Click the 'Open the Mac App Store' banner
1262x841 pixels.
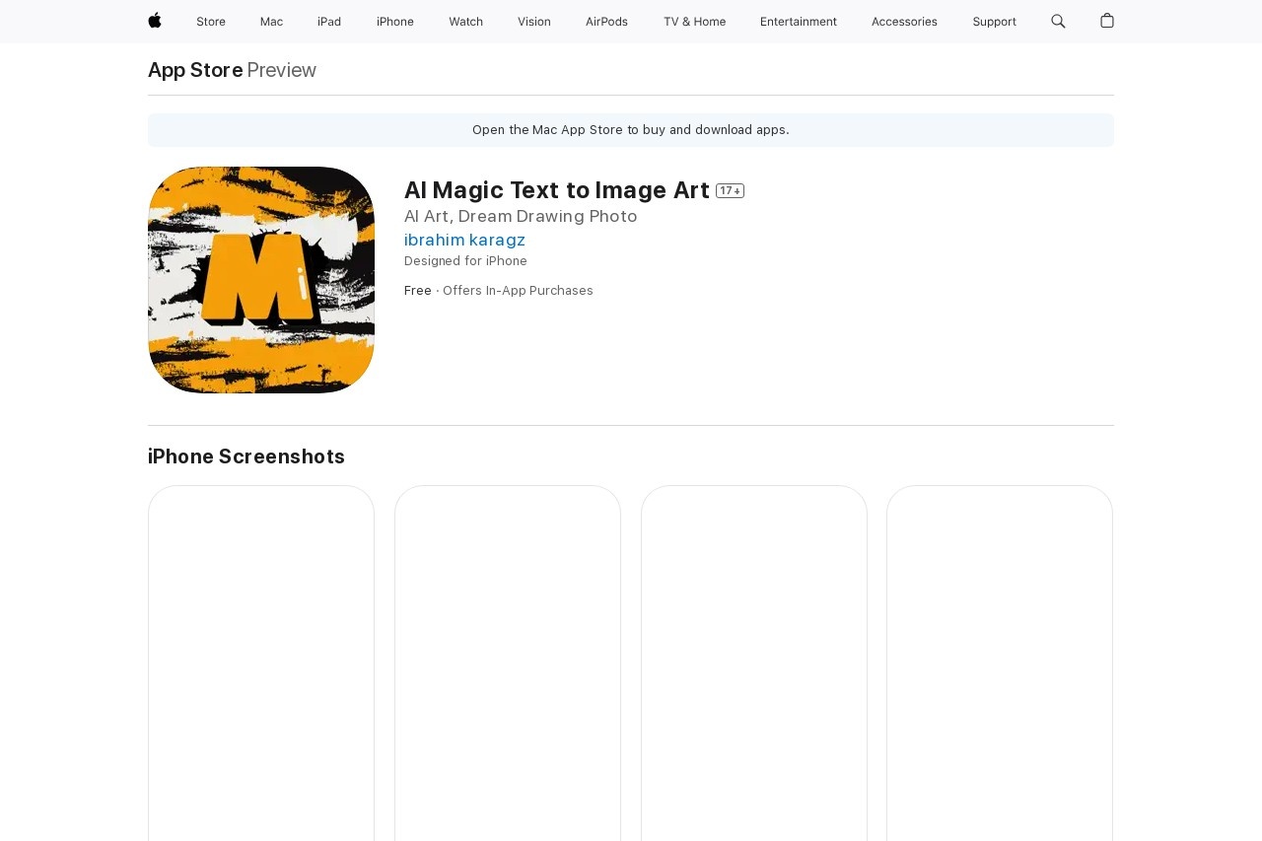[x=631, y=130]
